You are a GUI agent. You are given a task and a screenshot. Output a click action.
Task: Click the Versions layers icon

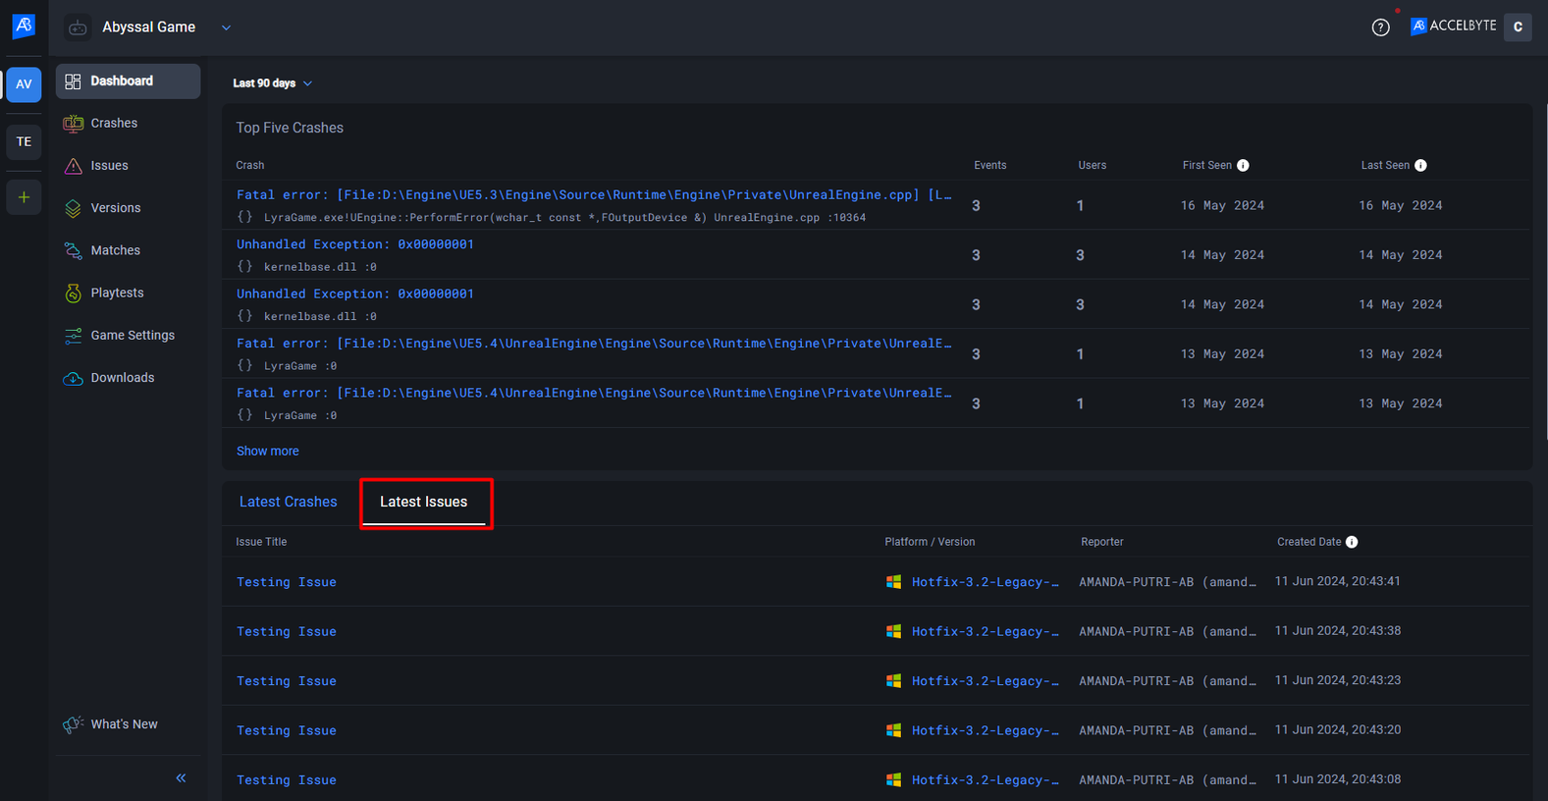tap(73, 208)
